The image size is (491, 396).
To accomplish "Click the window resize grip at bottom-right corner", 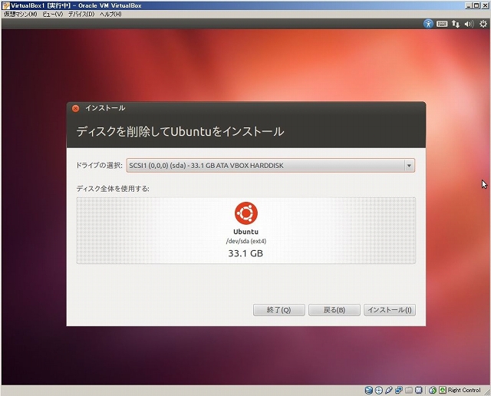I will [487, 392].
